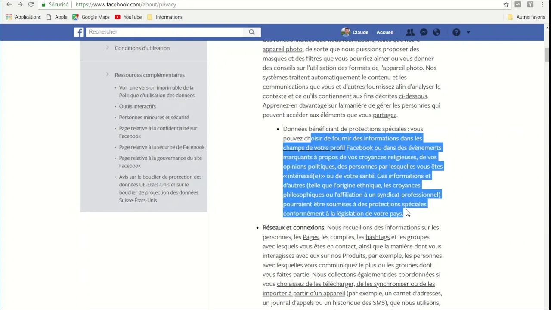Follow the appareil photo link

(x=282, y=49)
